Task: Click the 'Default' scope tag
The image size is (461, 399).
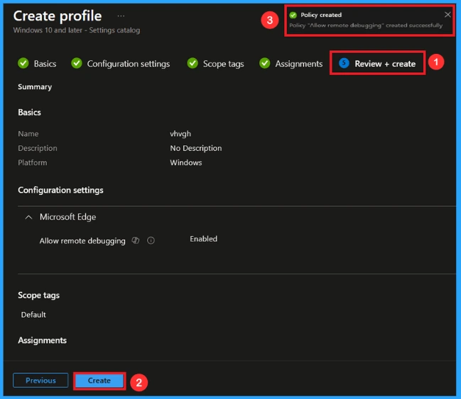Action: coord(33,315)
